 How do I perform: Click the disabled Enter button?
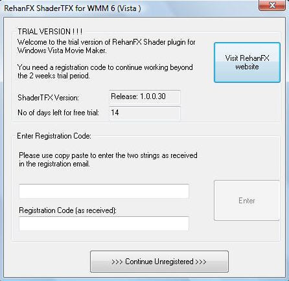247,201
